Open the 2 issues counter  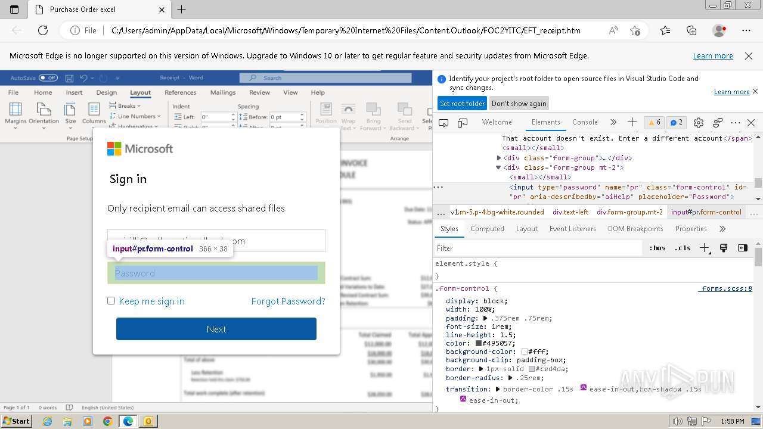[676, 122]
